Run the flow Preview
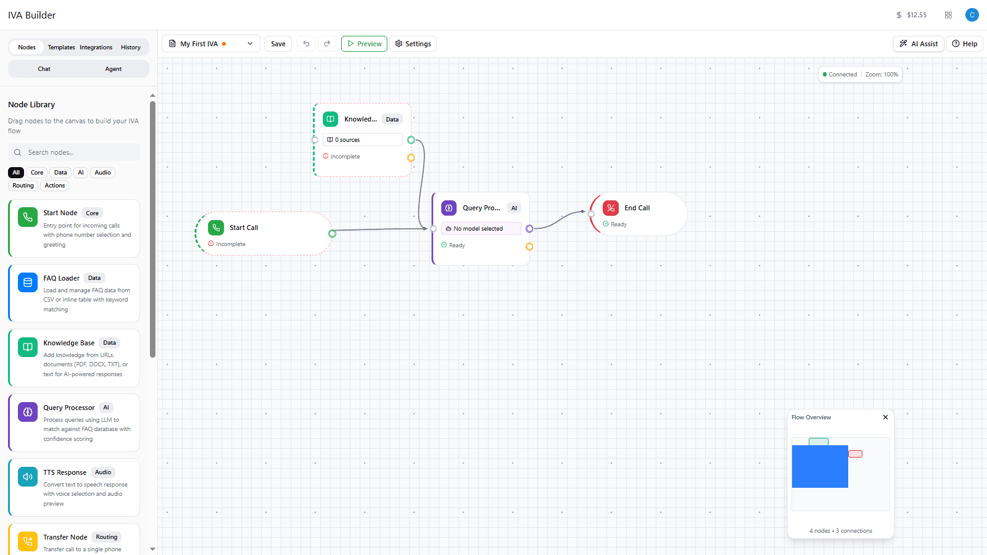This screenshot has width=987, height=555. coord(364,43)
